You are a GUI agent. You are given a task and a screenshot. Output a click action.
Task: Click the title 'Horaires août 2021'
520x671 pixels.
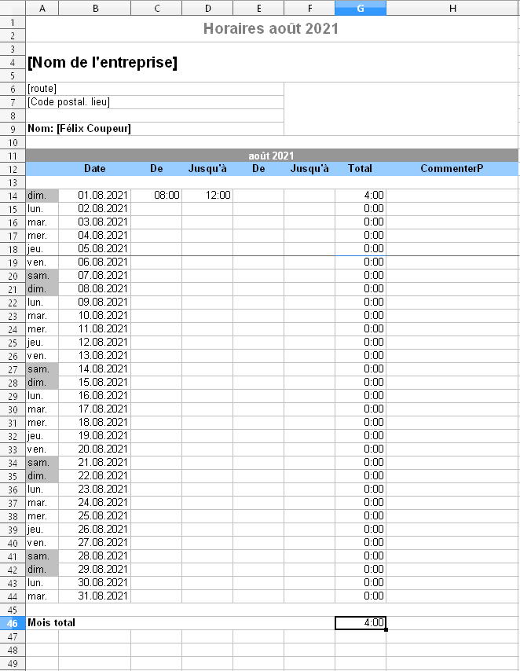click(271, 28)
